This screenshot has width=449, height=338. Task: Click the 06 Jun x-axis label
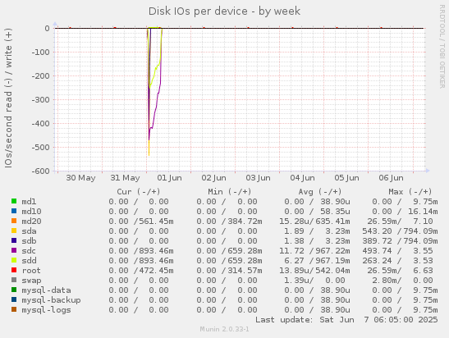click(392, 178)
